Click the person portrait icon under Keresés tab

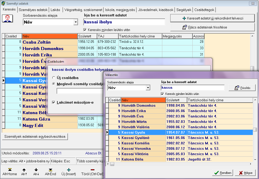pos(7,18)
